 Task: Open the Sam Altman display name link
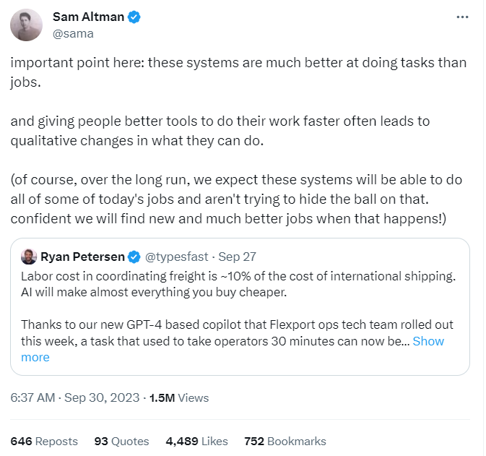coord(87,17)
